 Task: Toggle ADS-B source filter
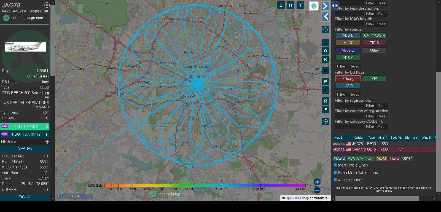point(348,35)
